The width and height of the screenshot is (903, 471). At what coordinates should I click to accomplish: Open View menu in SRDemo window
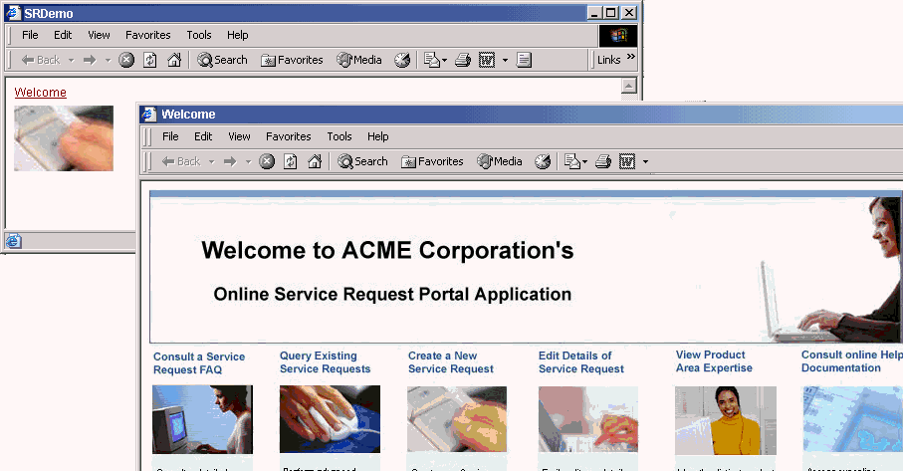(99, 35)
